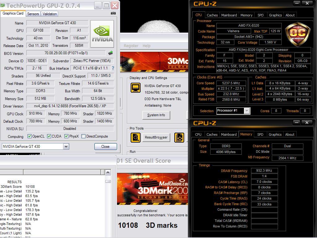Click the Memory Size 512 MB value
The width and height of the screenshot is (317, 238).
click(41, 99)
